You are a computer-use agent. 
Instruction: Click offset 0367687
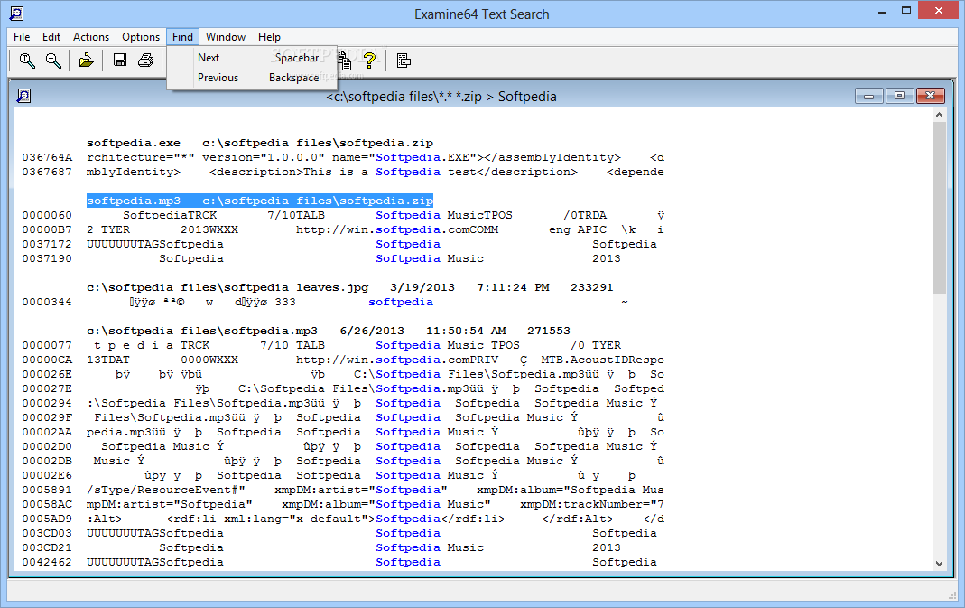[x=47, y=172]
